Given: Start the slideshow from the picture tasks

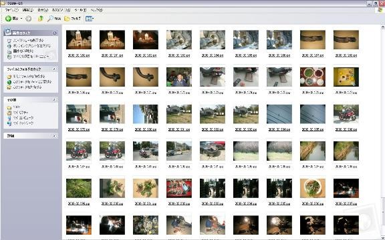Looking at the screenshot, I should pyautogui.click(x=28, y=40).
